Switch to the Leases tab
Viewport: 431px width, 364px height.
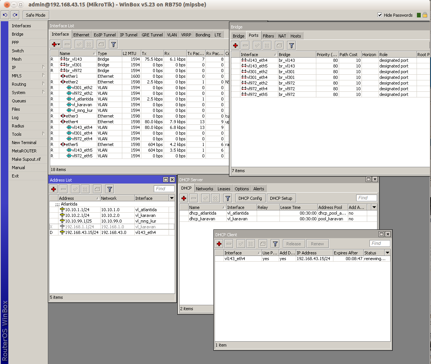(224, 189)
